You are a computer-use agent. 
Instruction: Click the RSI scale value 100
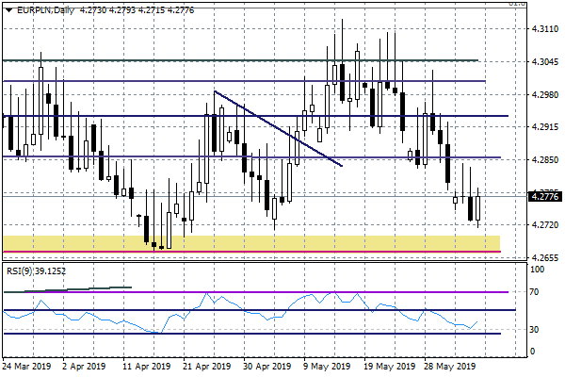pos(539,270)
